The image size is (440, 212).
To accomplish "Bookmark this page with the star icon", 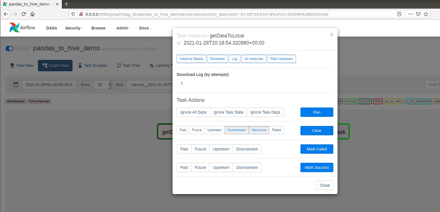I will point(426,14).
